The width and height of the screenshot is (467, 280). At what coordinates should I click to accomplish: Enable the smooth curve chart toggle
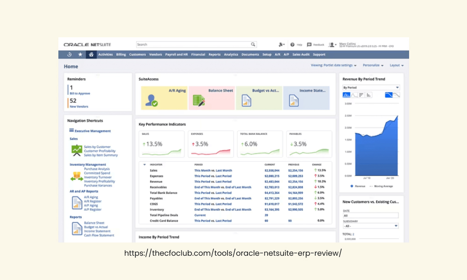coord(389,95)
